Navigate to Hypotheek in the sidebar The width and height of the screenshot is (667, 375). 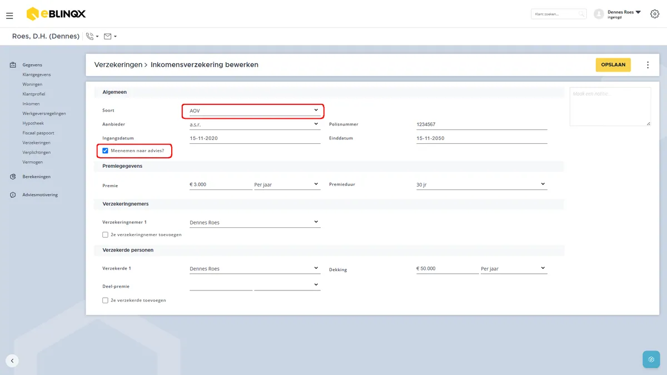point(33,123)
